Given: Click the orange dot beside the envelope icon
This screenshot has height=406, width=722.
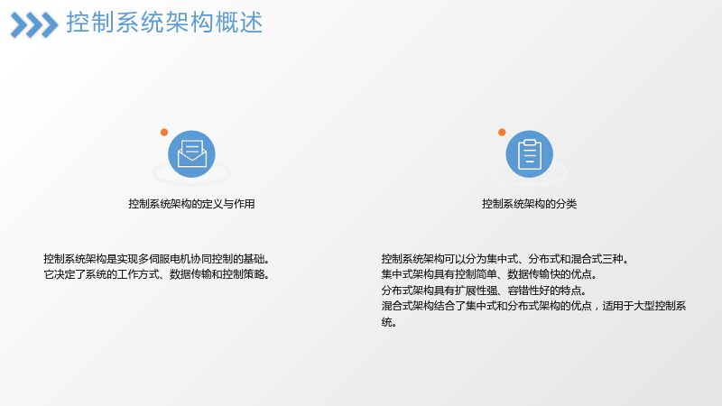Looking at the screenshot, I should tap(164, 133).
